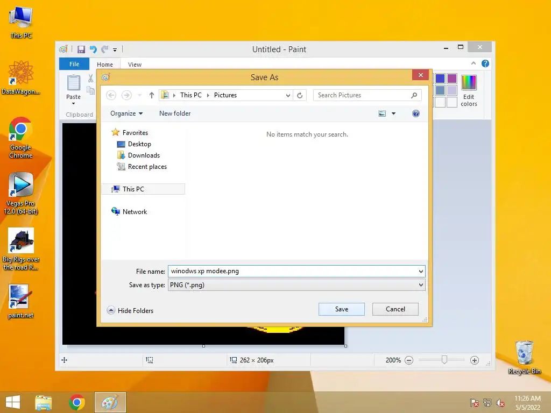Change view with the view icon
The width and height of the screenshot is (551, 413).
(382, 113)
